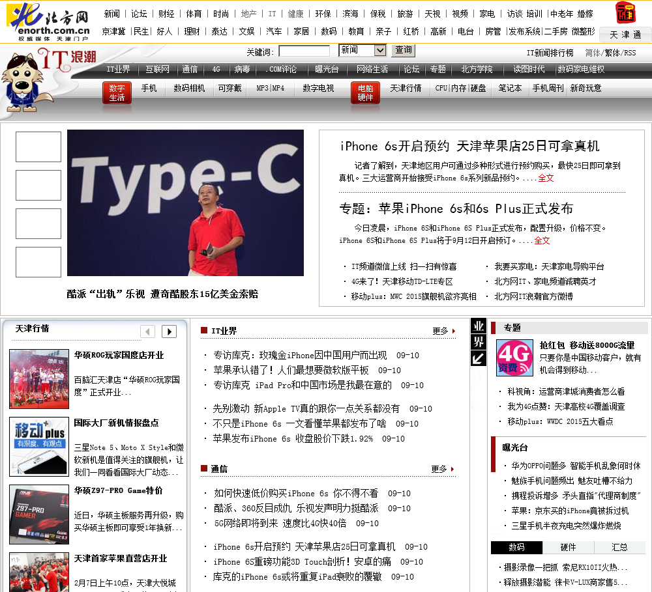This screenshot has width=652, height=592.
Task: Open headline iPhone 6s开启预约 天津苹果店25日可拿真机
Action: click(x=469, y=147)
